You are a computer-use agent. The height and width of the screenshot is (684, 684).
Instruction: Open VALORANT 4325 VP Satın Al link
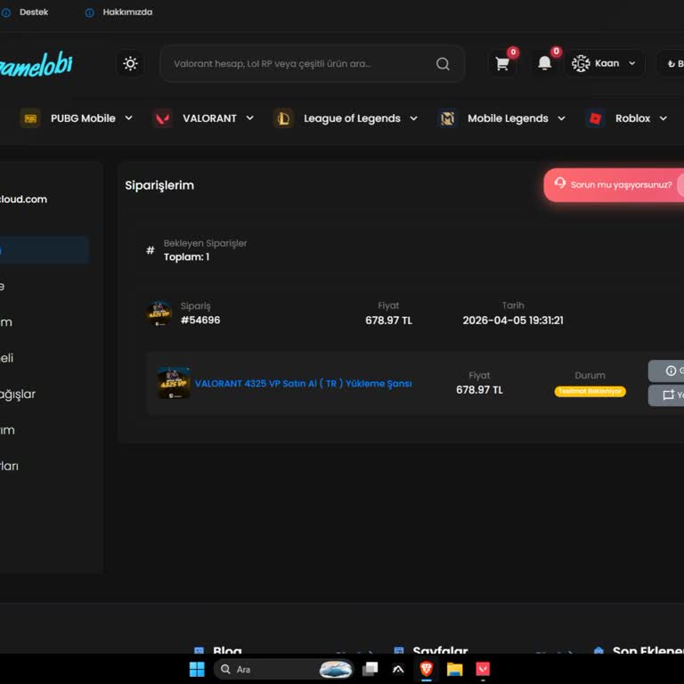[303, 384]
